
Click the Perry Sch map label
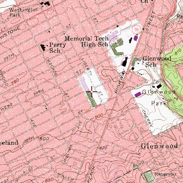coord(58,48)
